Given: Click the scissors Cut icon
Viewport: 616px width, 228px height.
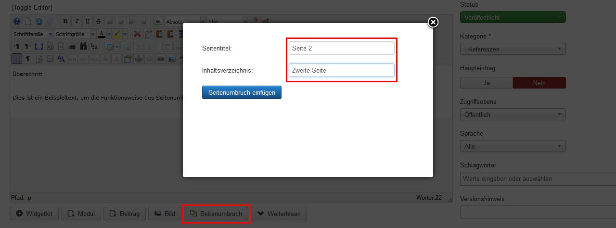Looking at the screenshot, I should coord(137,34).
